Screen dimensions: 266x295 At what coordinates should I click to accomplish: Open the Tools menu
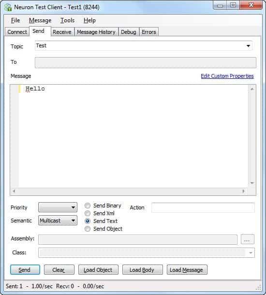point(67,20)
